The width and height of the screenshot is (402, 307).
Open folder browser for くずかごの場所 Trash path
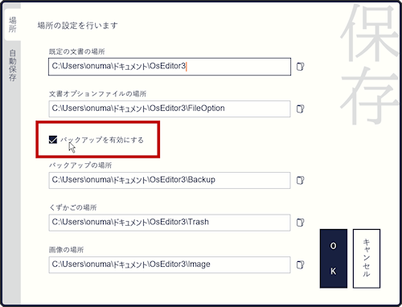300,223
